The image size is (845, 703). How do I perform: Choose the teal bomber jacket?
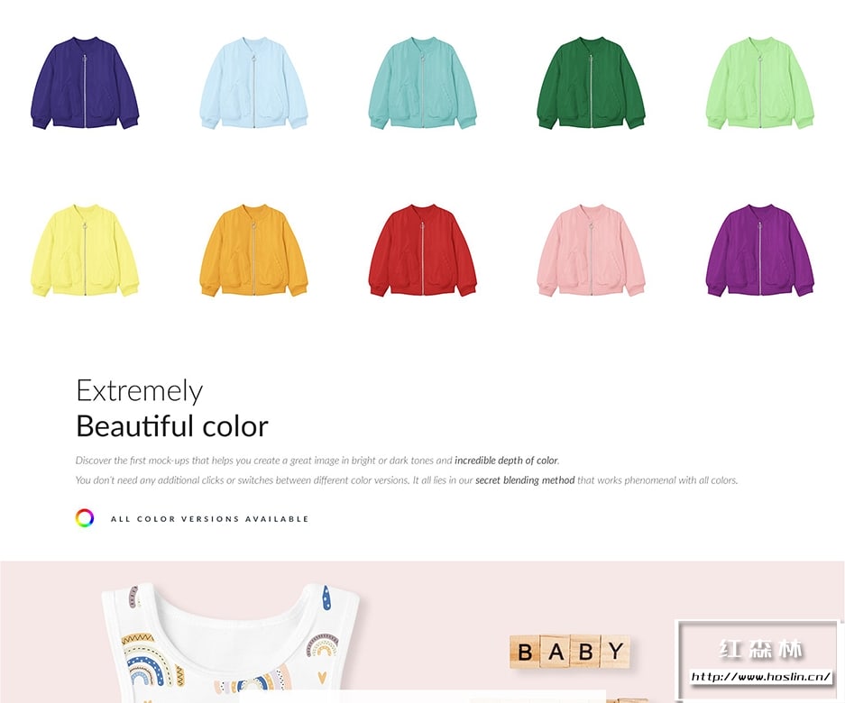pos(422,83)
